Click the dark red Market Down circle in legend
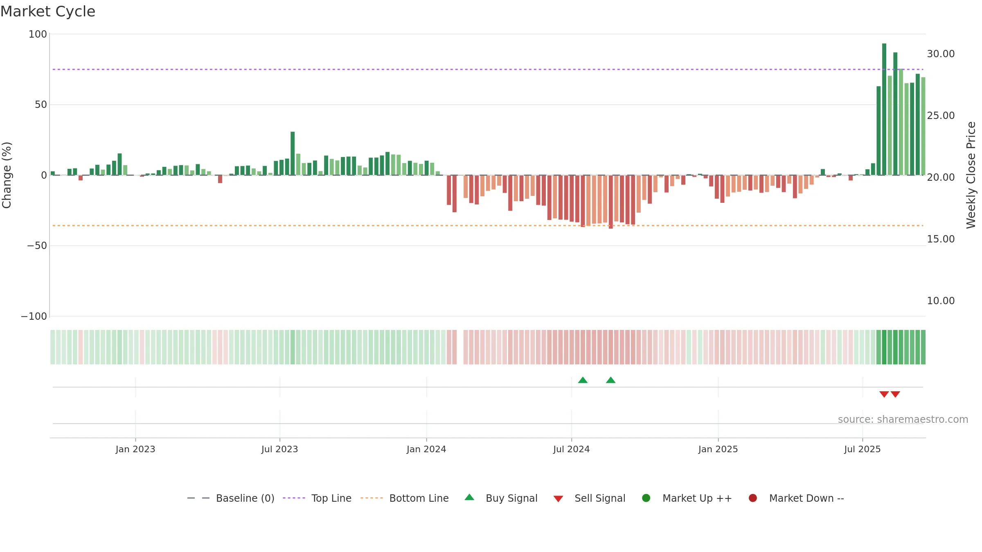Screen dimensions: 982x552 coord(752,498)
